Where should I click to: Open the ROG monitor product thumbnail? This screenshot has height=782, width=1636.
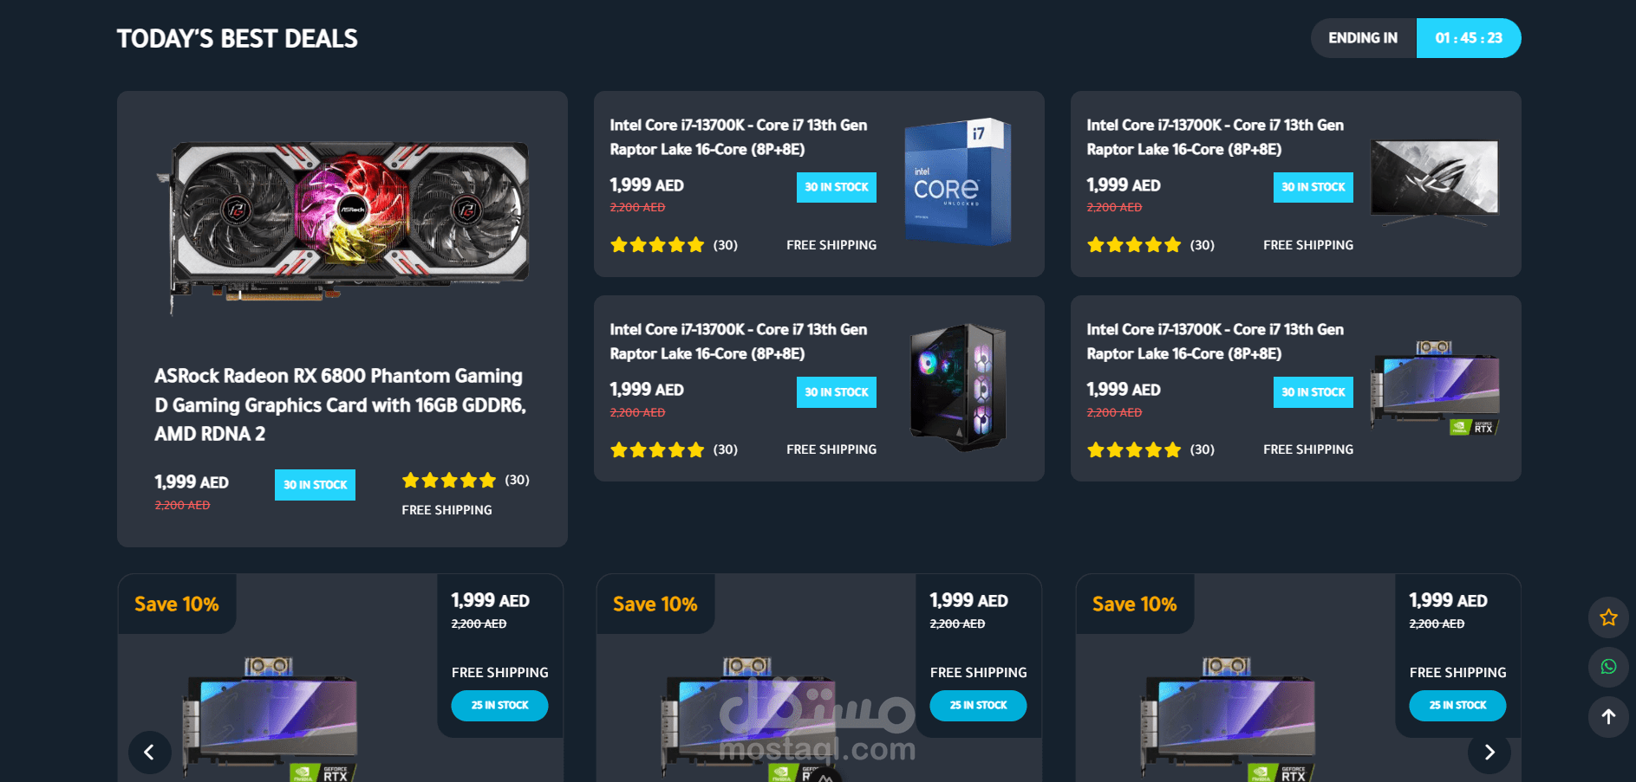1435,182
